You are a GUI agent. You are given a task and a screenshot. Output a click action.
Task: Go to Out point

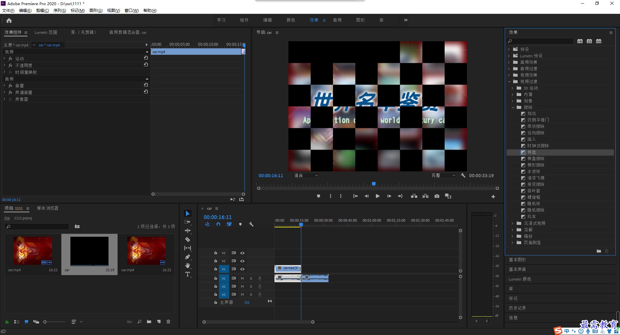point(400,196)
